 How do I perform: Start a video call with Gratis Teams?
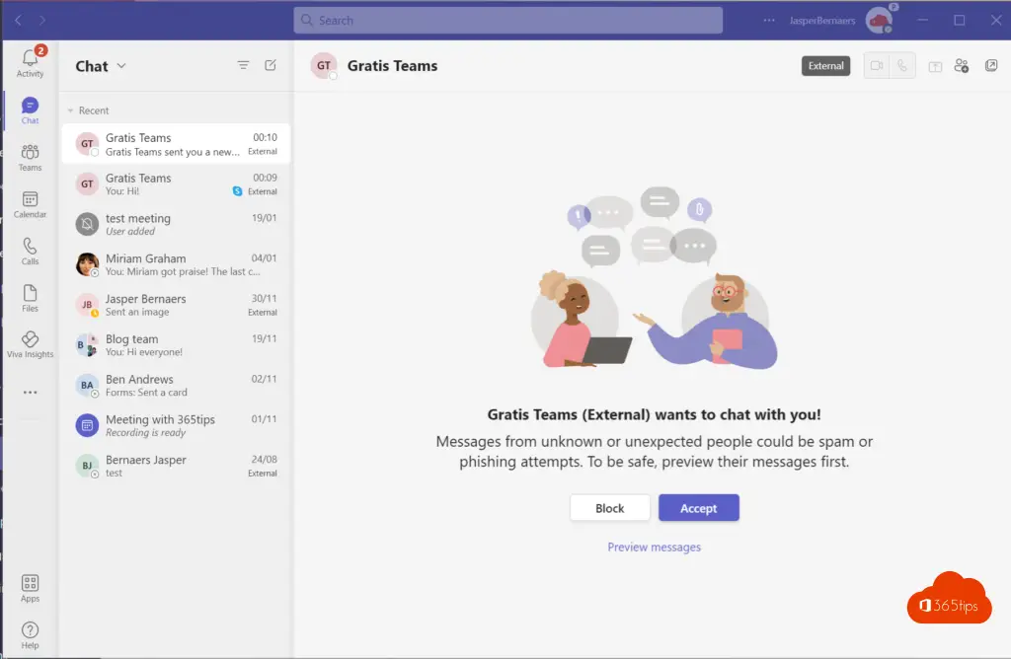[877, 66]
